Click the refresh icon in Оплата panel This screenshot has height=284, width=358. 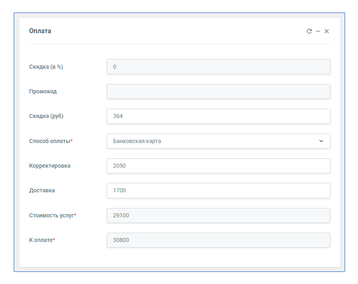309,31
